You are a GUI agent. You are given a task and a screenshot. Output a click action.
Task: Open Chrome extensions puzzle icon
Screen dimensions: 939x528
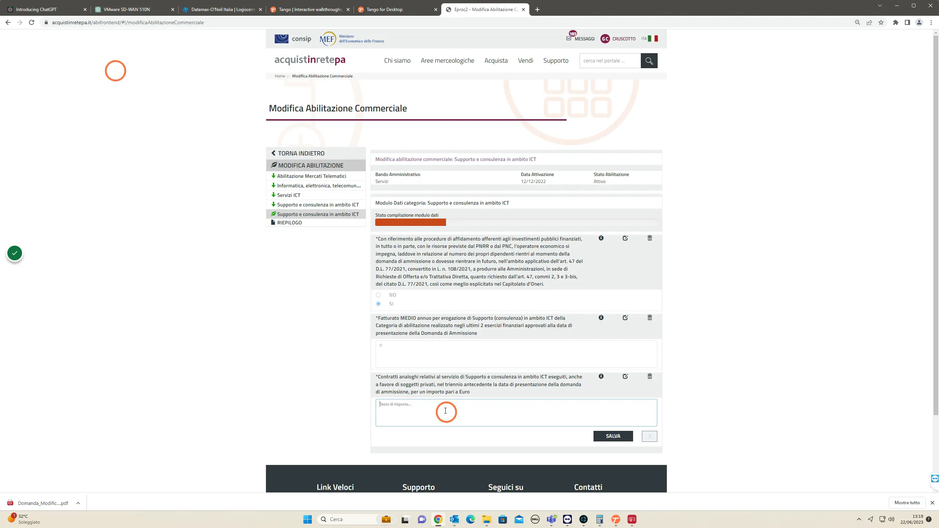point(896,22)
